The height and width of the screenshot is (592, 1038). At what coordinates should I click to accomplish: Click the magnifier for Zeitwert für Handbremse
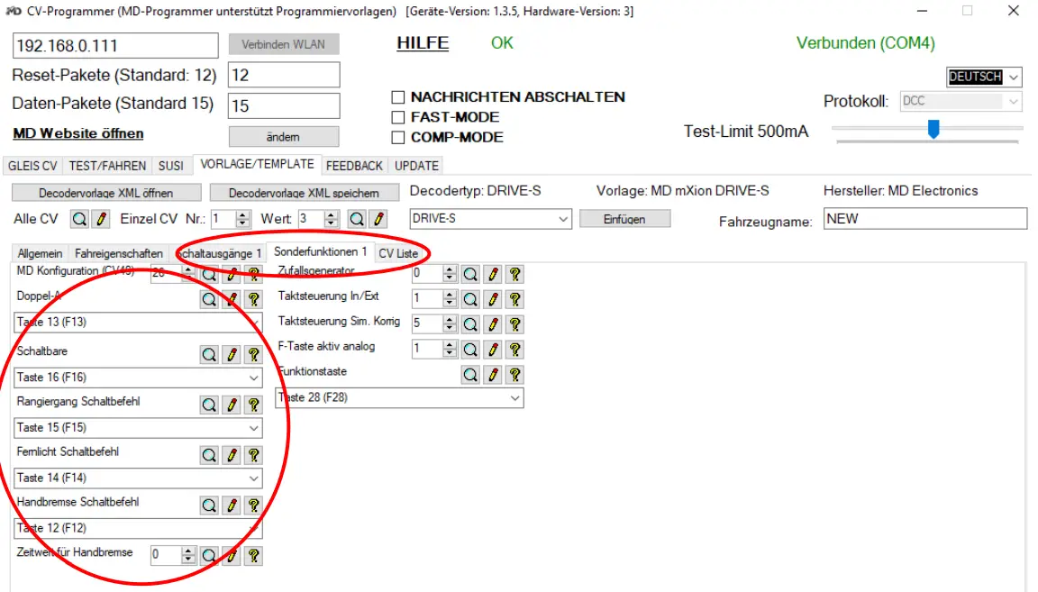point(208,555)
